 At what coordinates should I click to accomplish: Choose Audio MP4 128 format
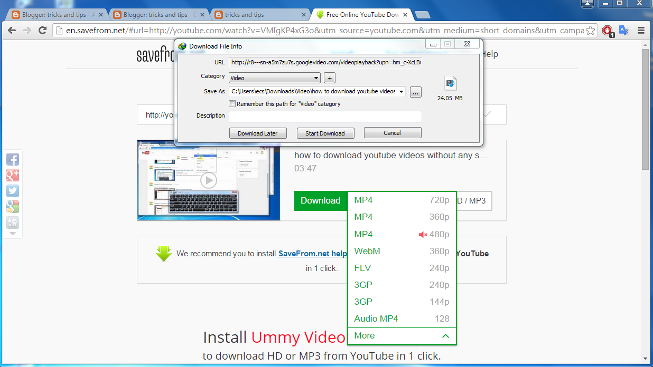point(402,318)
